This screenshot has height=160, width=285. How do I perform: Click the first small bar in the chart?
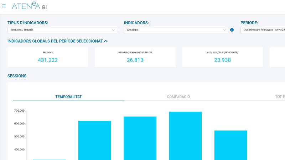(x=49, y=159)
